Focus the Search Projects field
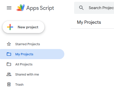Screen dimensions: 114x94 click(94, 8)
